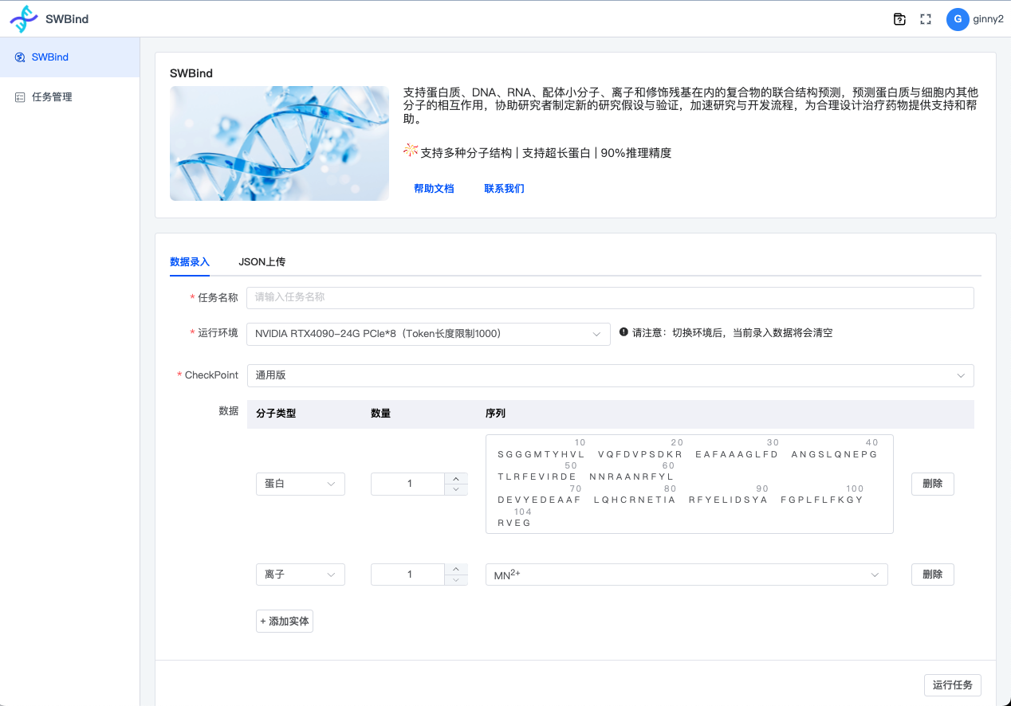Click the plus icon on 添加实体
The height and width of the screenshot is (706, 1011).
tap(264, 621)
